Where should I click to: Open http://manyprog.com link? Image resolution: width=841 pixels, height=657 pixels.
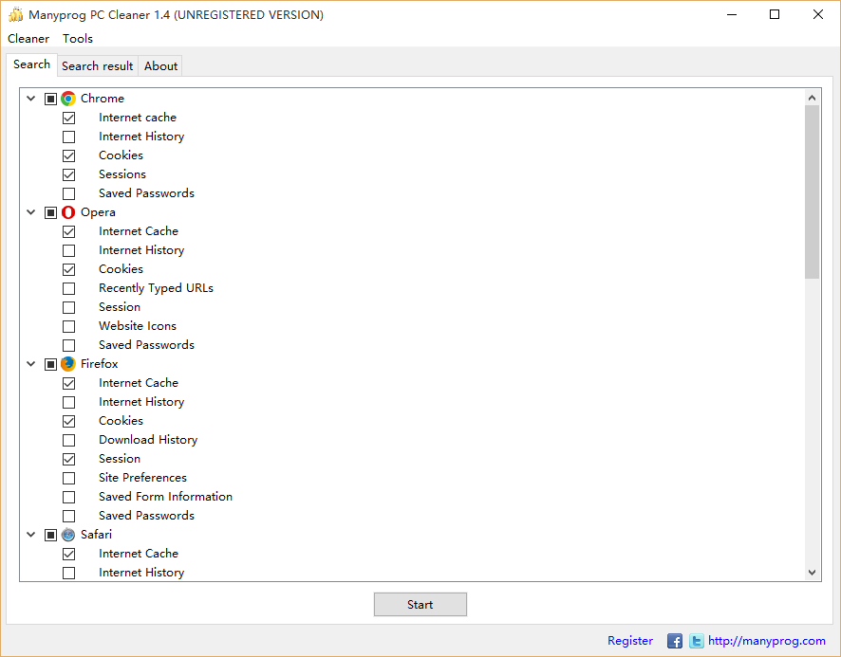click(x=766, y=640)
